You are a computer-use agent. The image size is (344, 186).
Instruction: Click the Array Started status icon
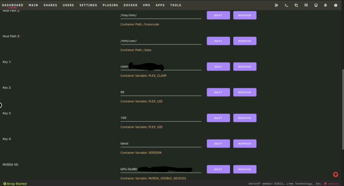[x=4, y=184]
